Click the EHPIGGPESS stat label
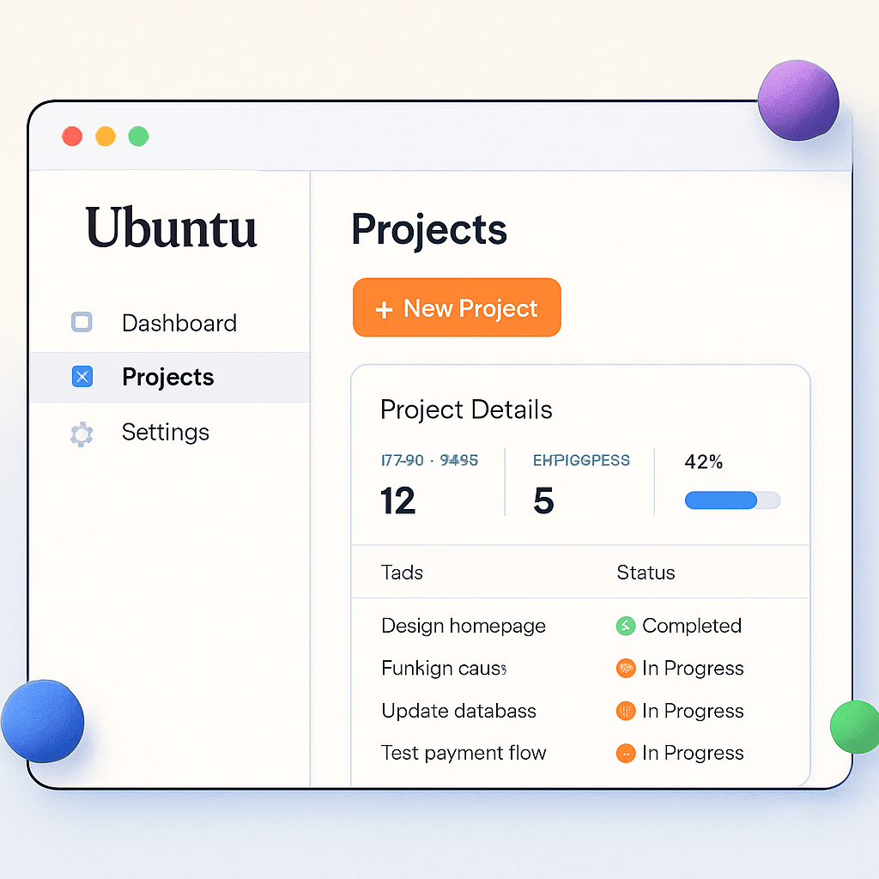This screenshot has height=879, width=879. pyautogui.click(x=581, y=460)
